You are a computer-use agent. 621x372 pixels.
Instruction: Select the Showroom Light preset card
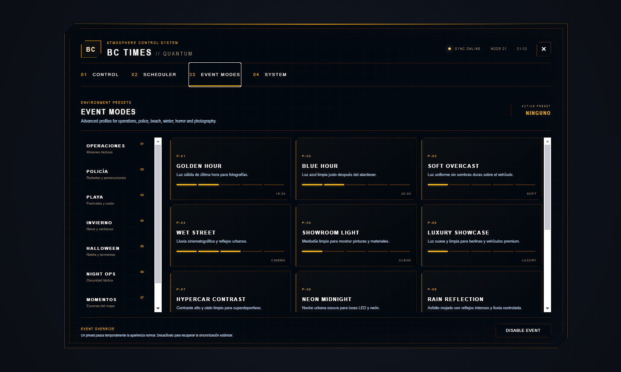click(x=356, y=235)
